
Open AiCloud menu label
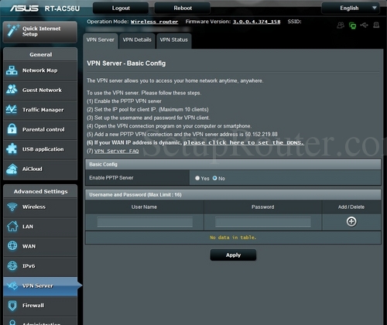tap(33, 169)
